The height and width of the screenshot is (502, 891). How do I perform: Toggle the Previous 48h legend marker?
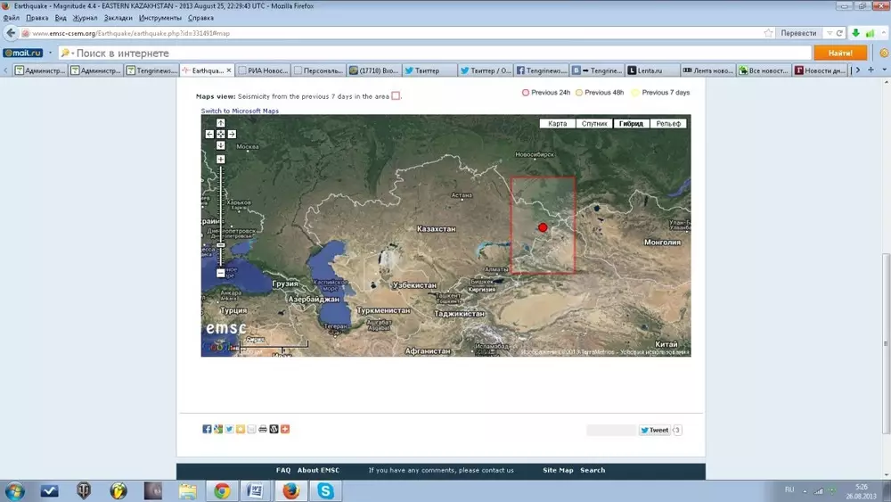tap(579, 93)
